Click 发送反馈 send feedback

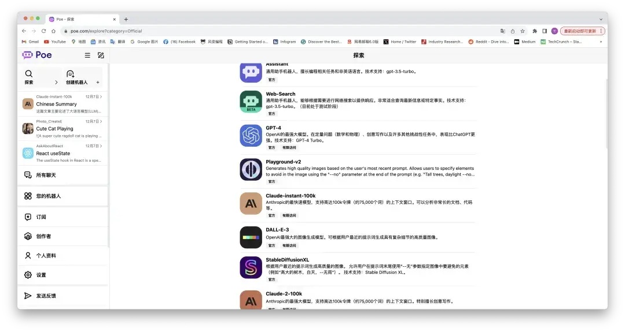[62, 296]
